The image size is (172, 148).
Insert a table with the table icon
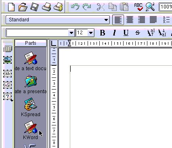coord(8,49)
